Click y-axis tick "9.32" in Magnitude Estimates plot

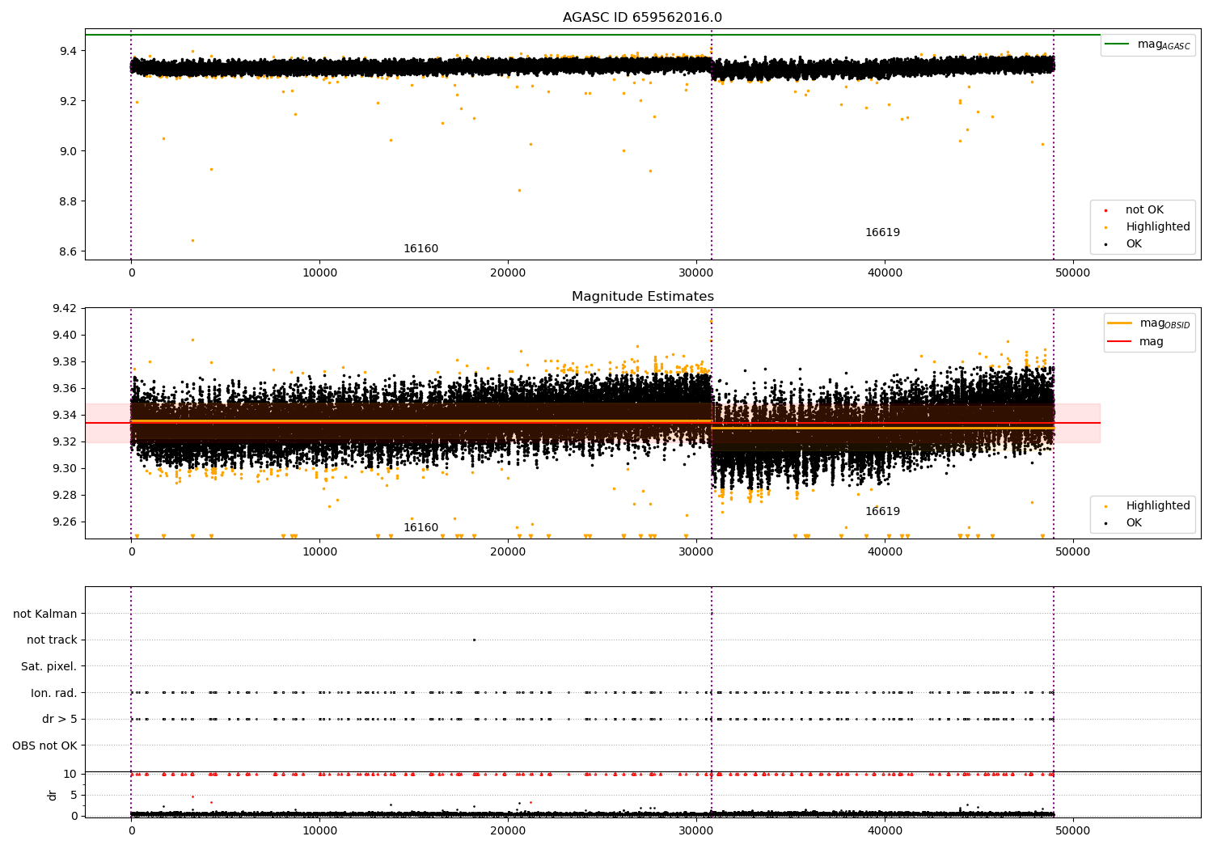point(65,441)
